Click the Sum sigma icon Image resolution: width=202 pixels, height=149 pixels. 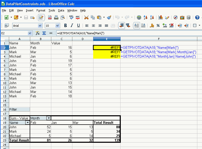click(44, 33)
